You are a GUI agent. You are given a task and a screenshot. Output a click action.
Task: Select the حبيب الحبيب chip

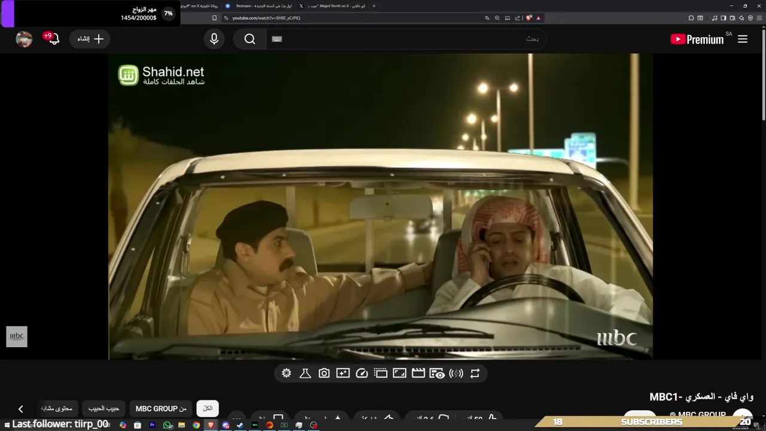104,408
